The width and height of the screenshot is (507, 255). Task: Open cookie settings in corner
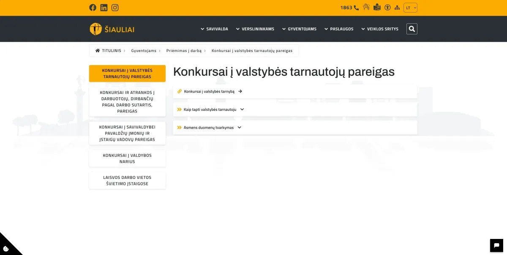pos(6,249)
